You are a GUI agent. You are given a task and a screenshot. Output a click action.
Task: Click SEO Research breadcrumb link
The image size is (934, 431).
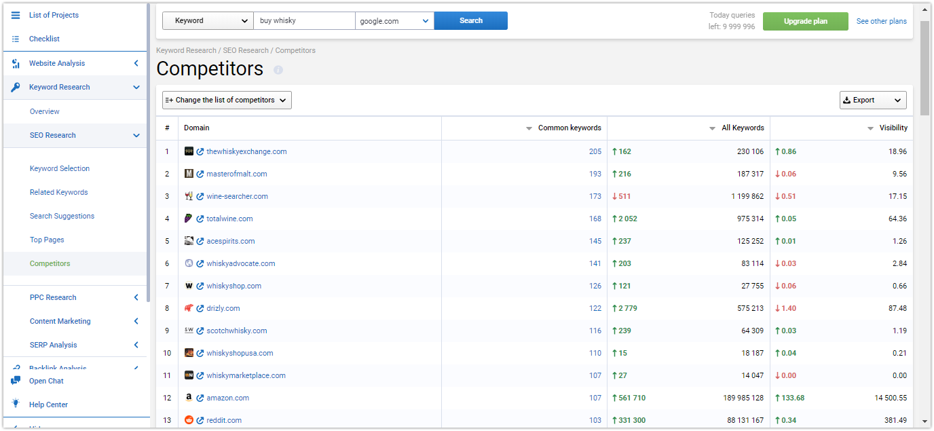pos(246,50)
